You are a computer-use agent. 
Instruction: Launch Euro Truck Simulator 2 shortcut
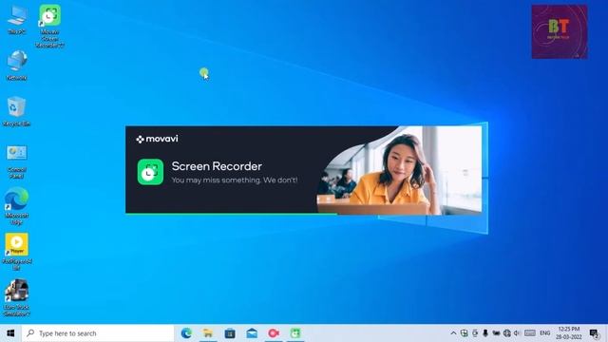pos(17,297)
